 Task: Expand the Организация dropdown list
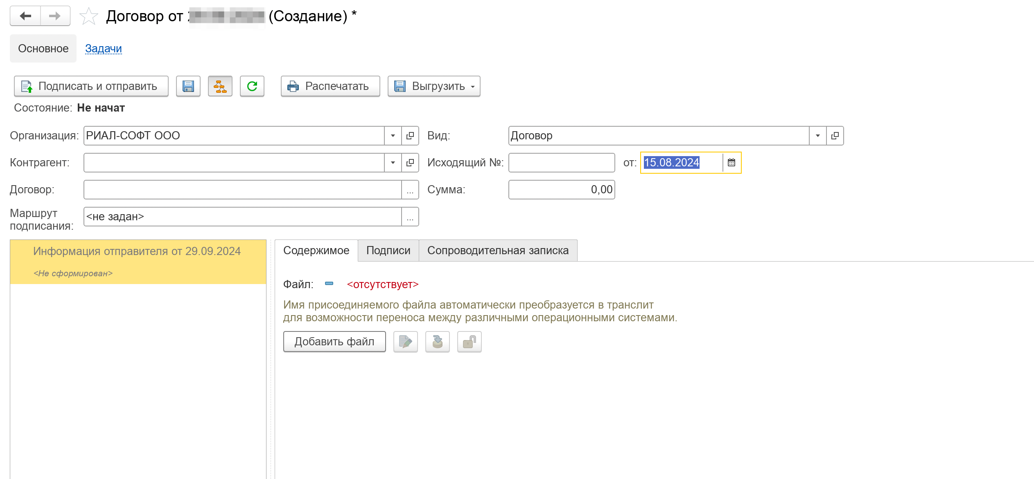tap(393, 136)
